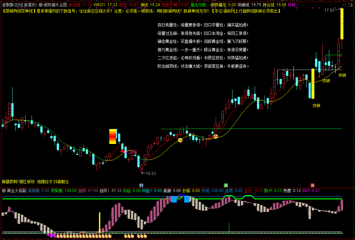
Task: Click the 底部: 5.00 value
Action: pyautogui.click(x=172, y=191)
